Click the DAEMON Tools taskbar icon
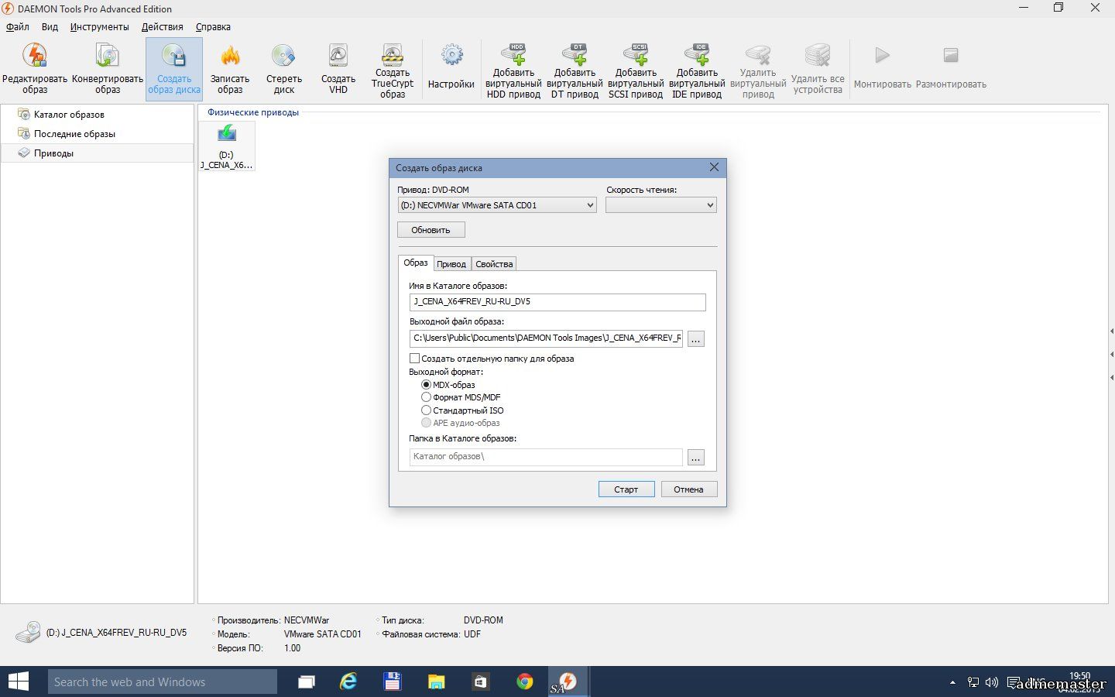The height and width of the screenshot is (697, 1115). pos(568,682)
